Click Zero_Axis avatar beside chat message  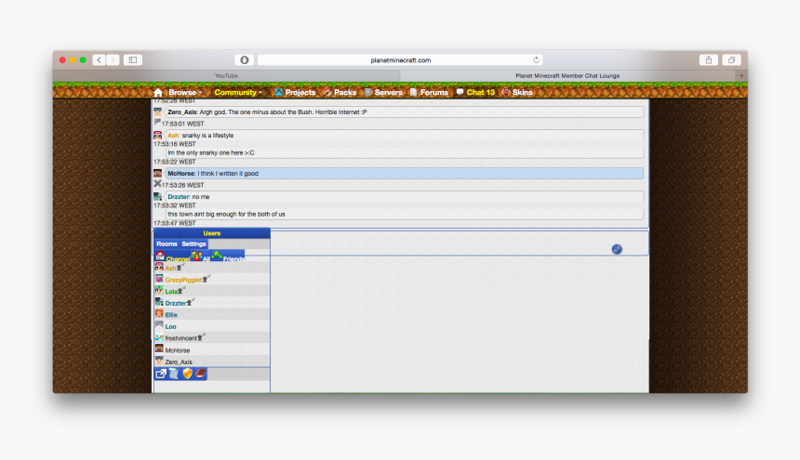click(157, 112)
